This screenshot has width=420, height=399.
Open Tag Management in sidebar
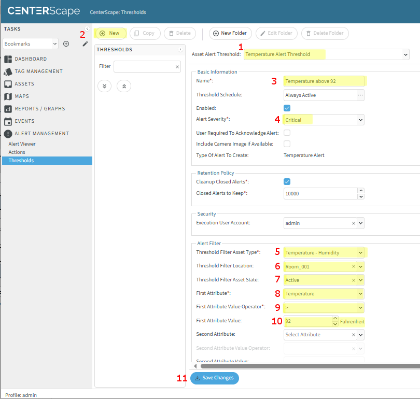pos(38,72)
